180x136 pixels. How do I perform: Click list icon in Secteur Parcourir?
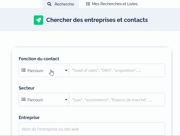click(24, 99)
